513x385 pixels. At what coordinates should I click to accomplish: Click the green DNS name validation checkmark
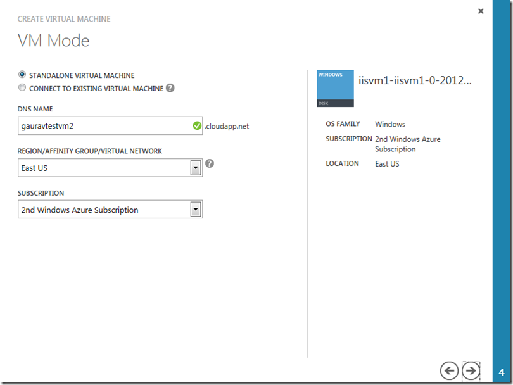click(197, 125)
